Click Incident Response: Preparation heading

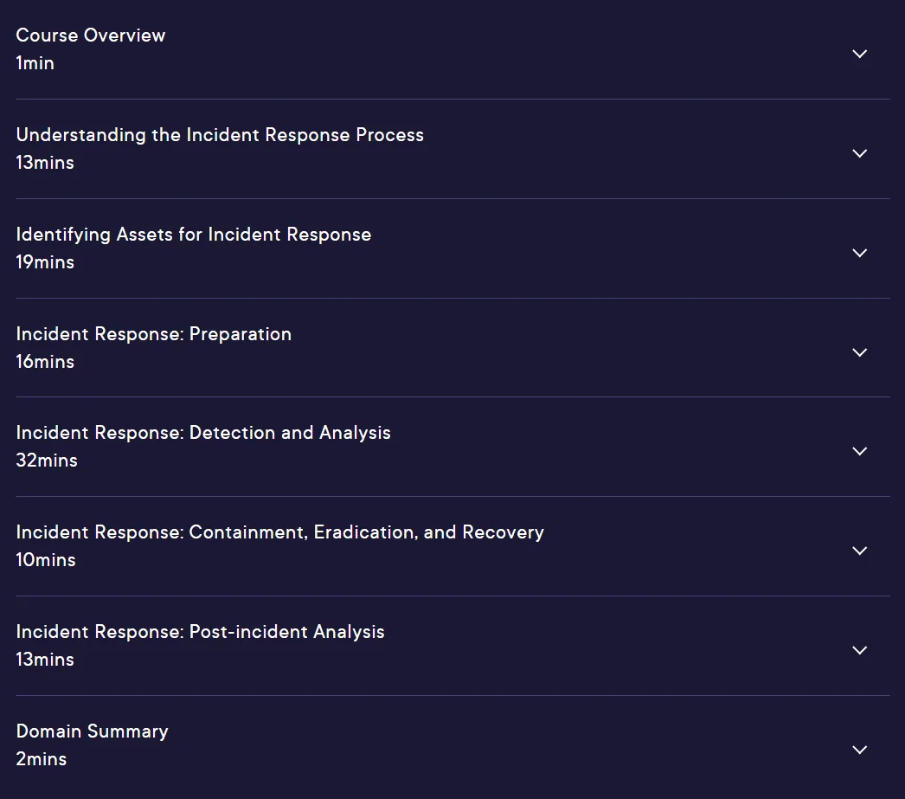tap(153, 334)
